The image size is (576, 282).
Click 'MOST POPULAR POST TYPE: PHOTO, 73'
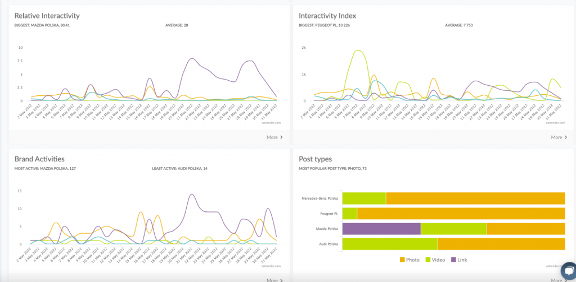[333, 169]
